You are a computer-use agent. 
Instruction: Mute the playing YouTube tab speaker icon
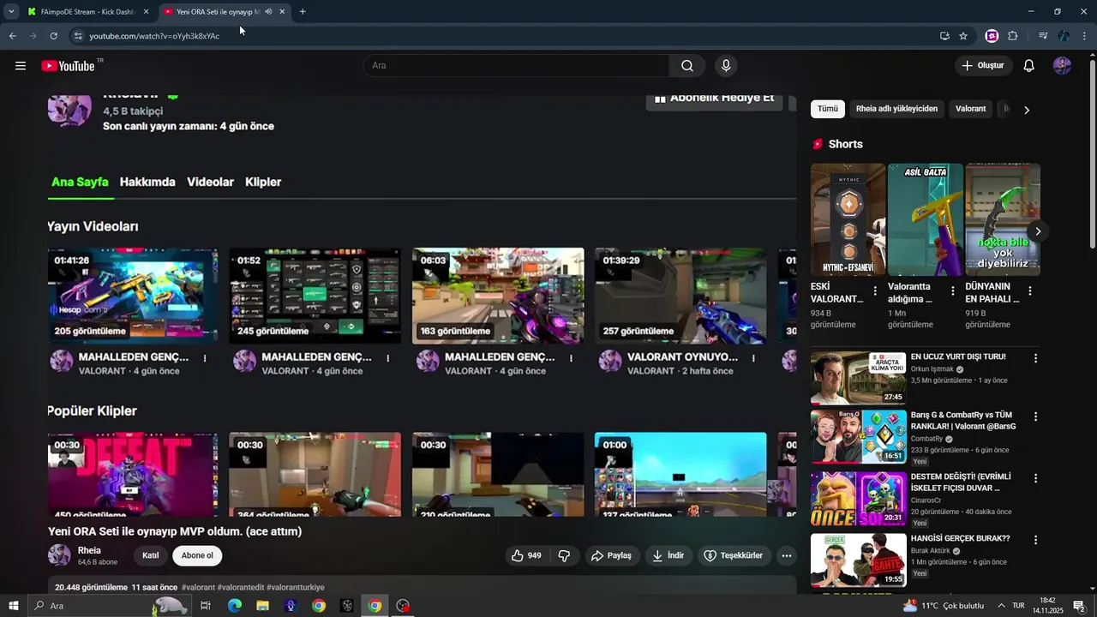(268, 12)
